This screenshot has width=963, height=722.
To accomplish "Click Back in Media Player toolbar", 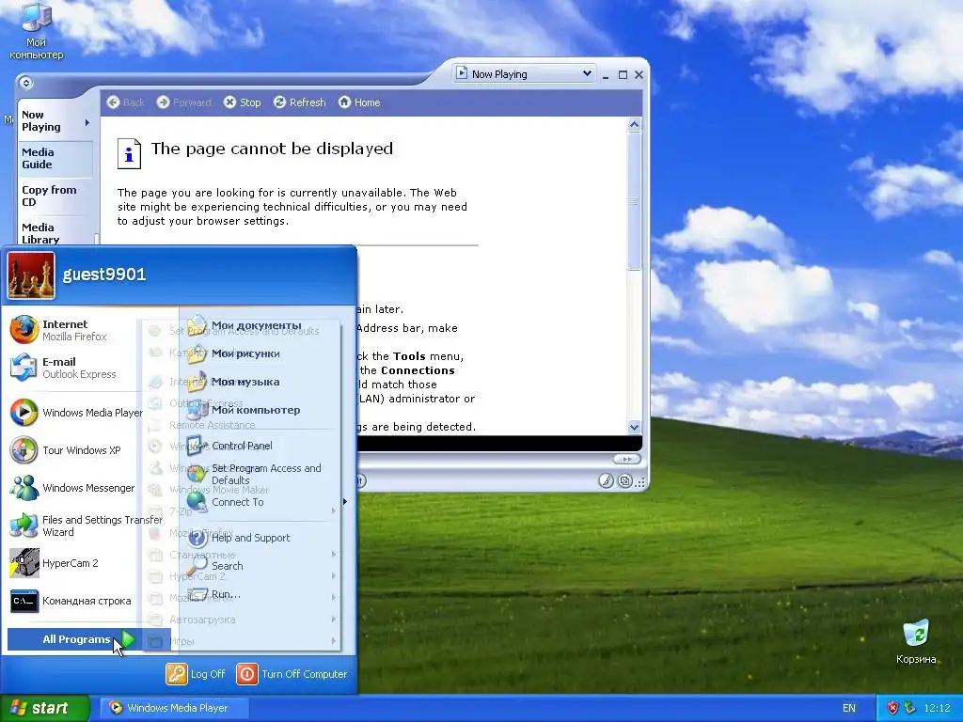I will (125, 102).
